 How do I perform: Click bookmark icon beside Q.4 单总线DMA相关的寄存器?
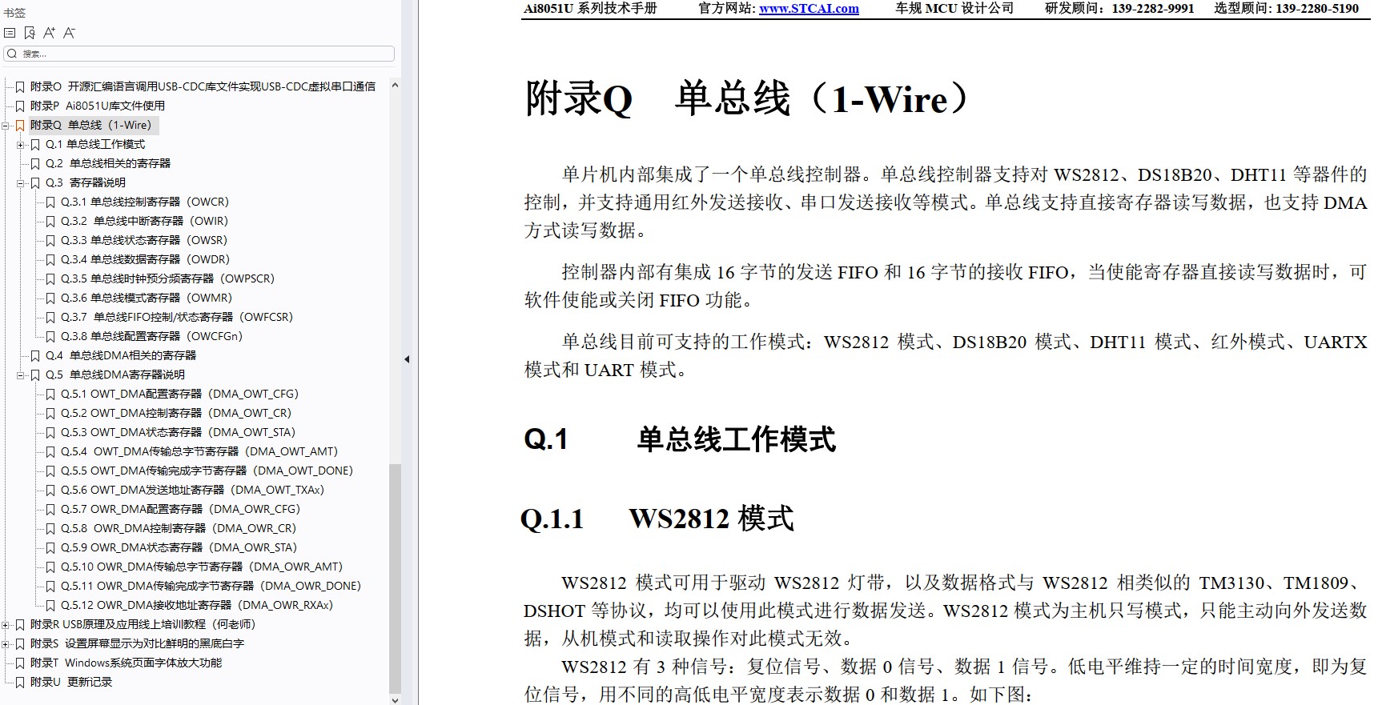[x=35, y=355]
